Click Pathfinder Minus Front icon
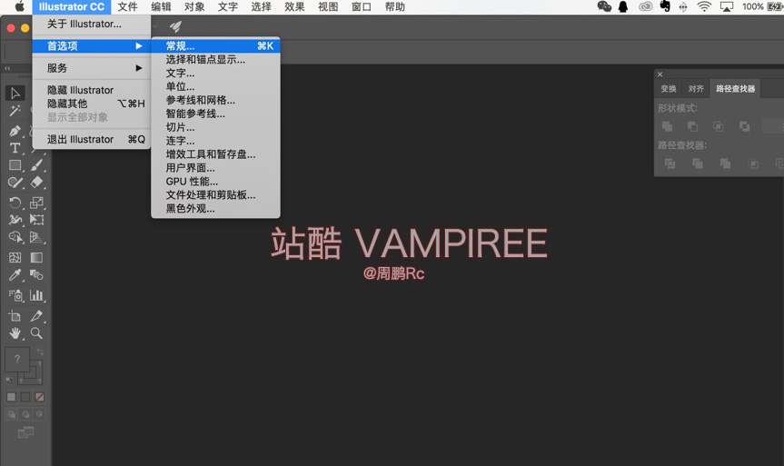 [x=692, y=126]
